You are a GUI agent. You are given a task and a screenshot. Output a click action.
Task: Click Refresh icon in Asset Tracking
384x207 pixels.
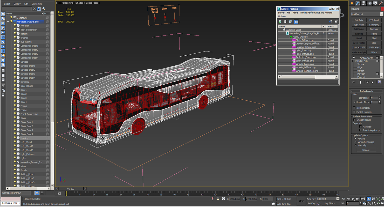pos(280,22)
